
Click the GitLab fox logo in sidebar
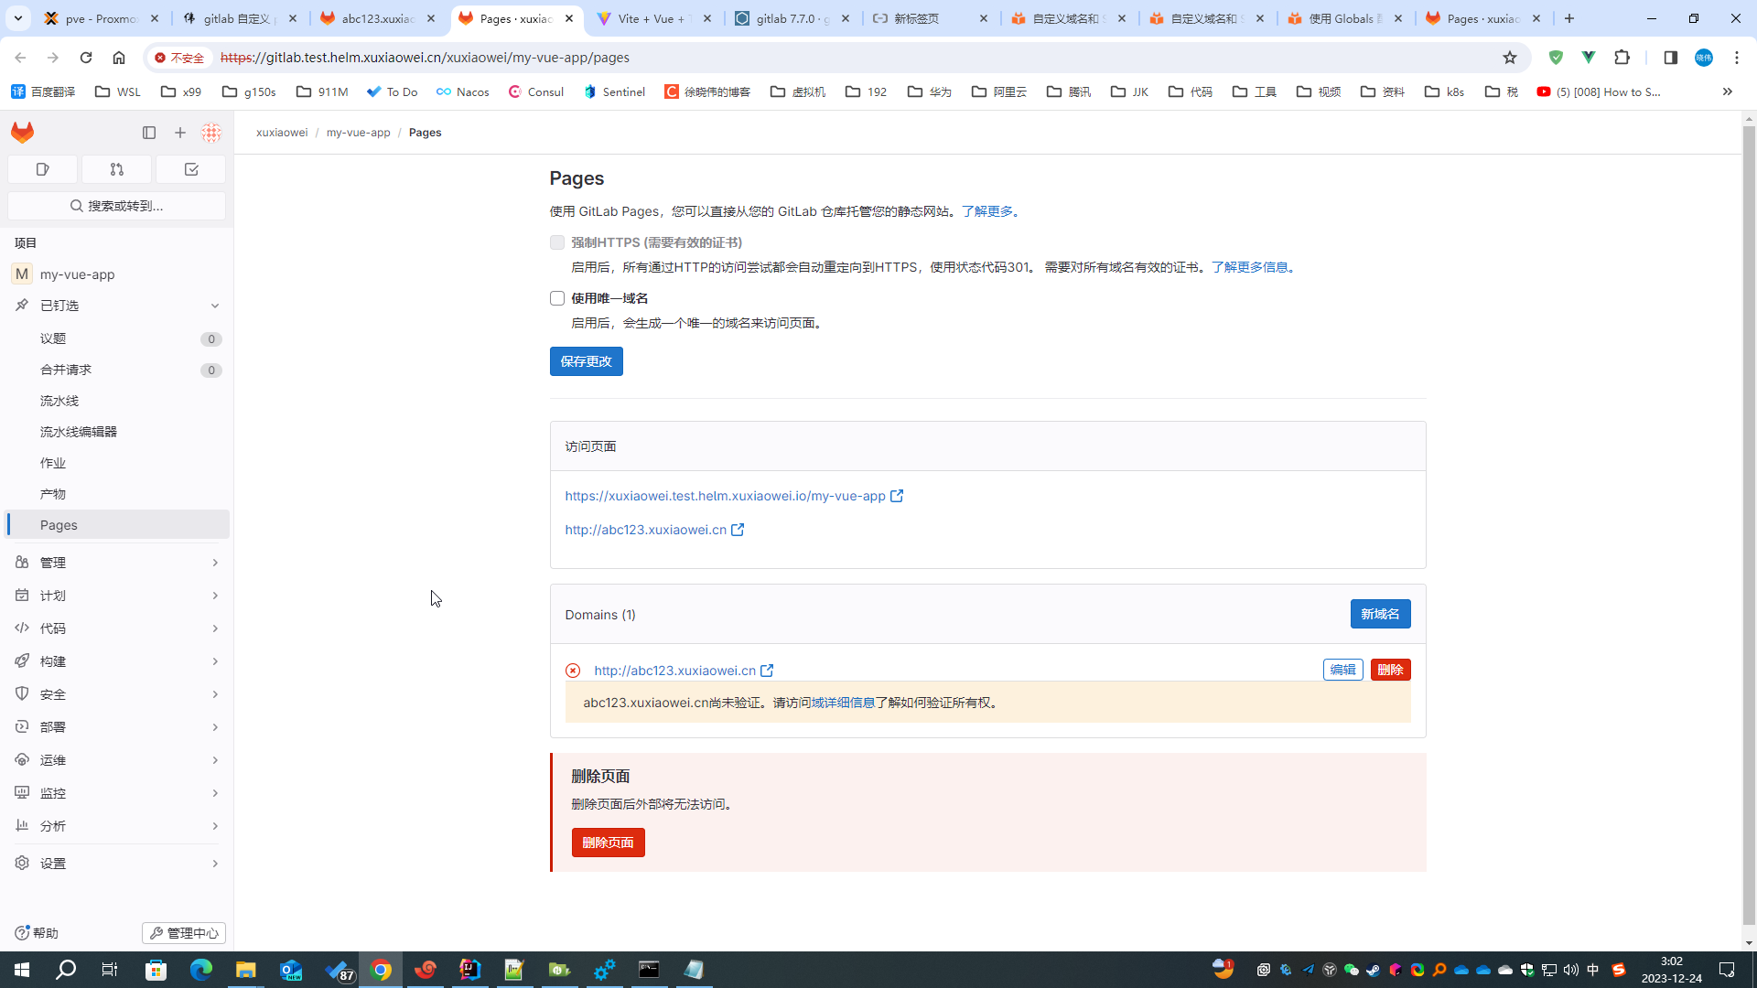click(x=23, y=133)
